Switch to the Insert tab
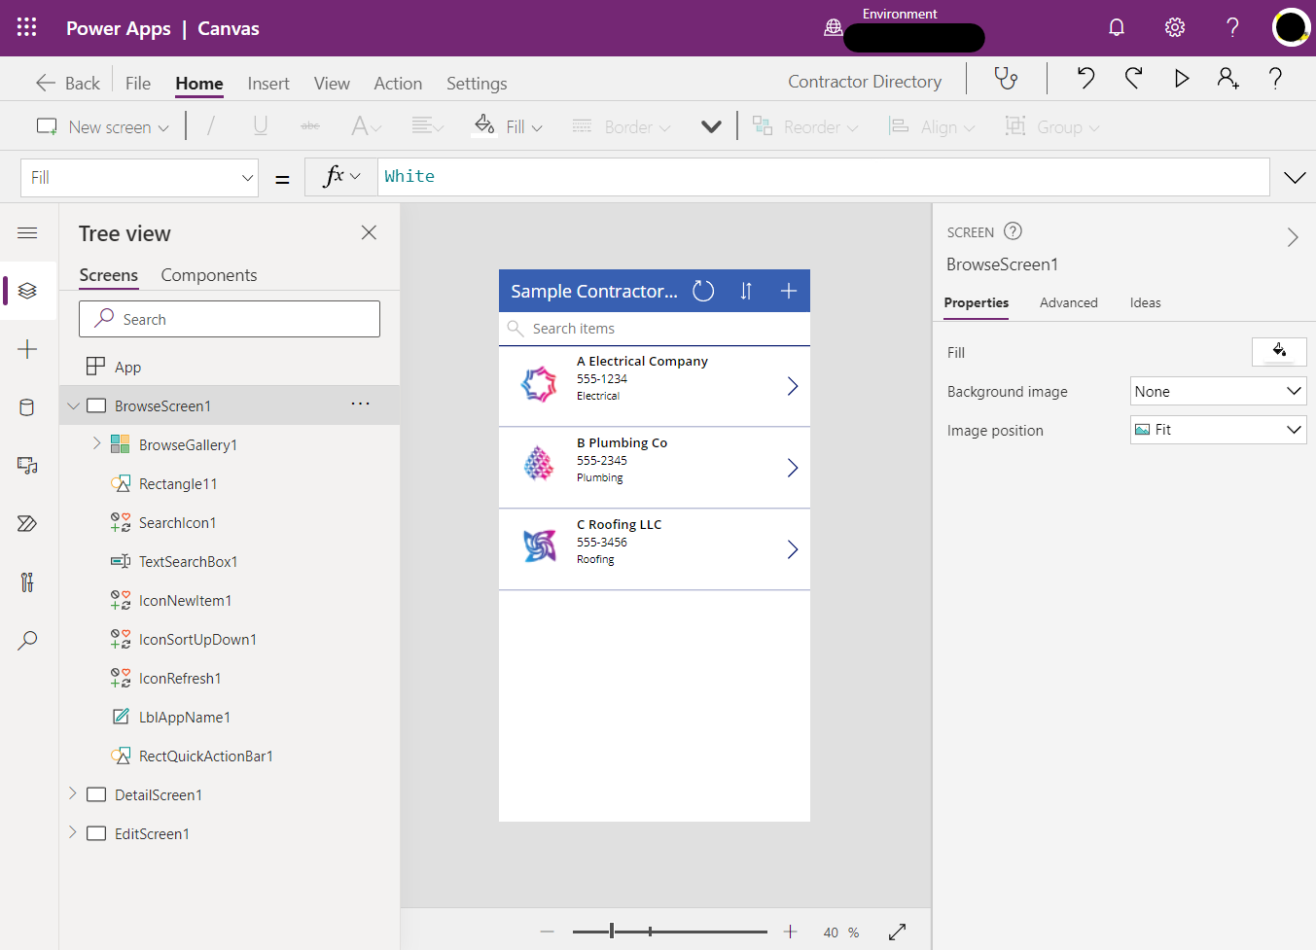Screen dimensions: 1316x950 (268, 83)
